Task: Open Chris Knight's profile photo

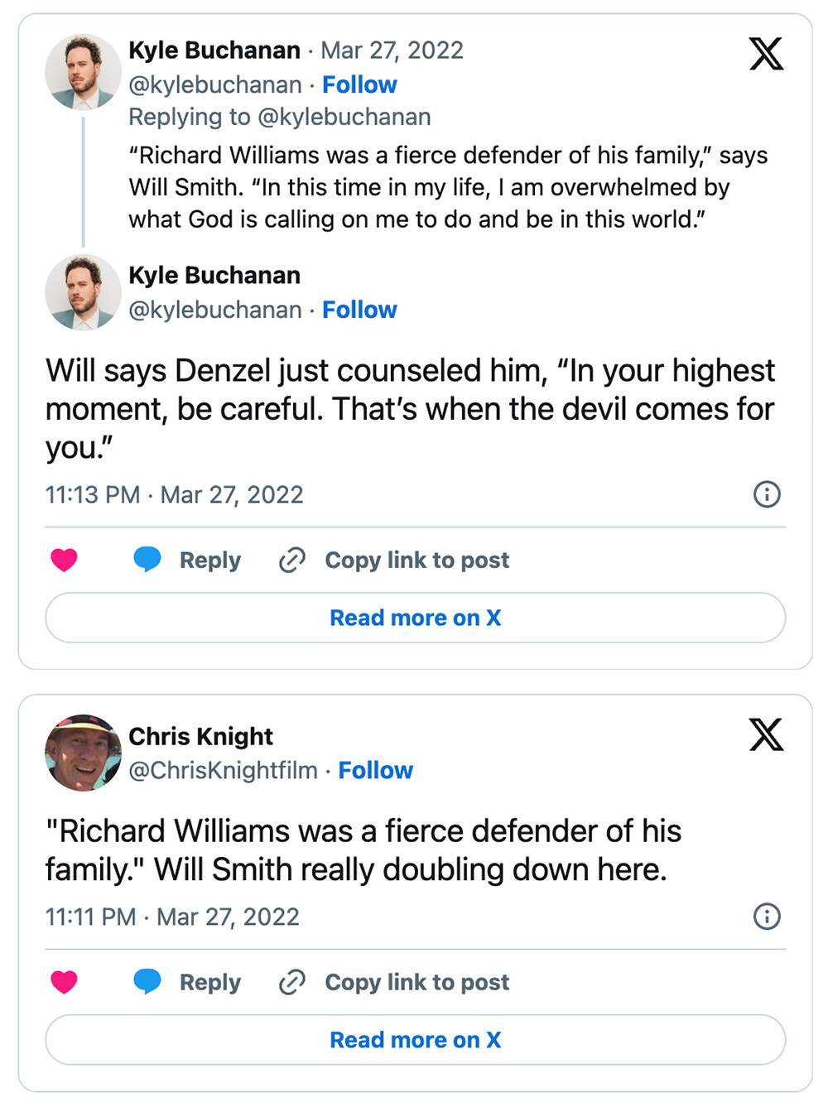Action: click(x=83, y=753)
